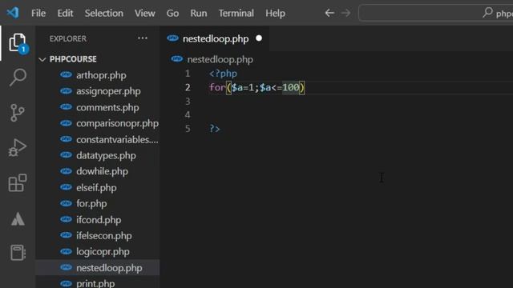The width and height of the screenshot is (513, 288).
Task: Open the File menu
Action: click(x=38, y=13)
